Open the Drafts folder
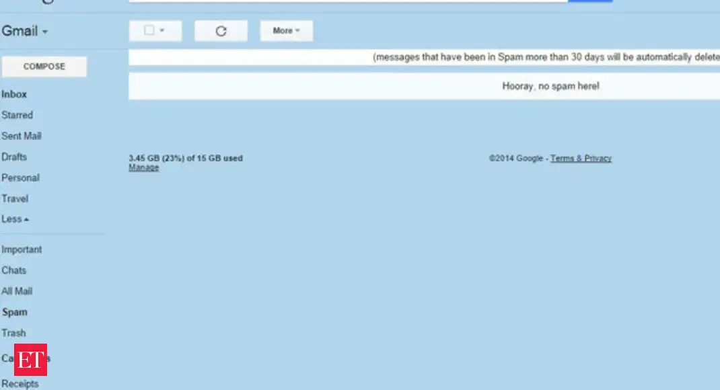 coord(14,157)
